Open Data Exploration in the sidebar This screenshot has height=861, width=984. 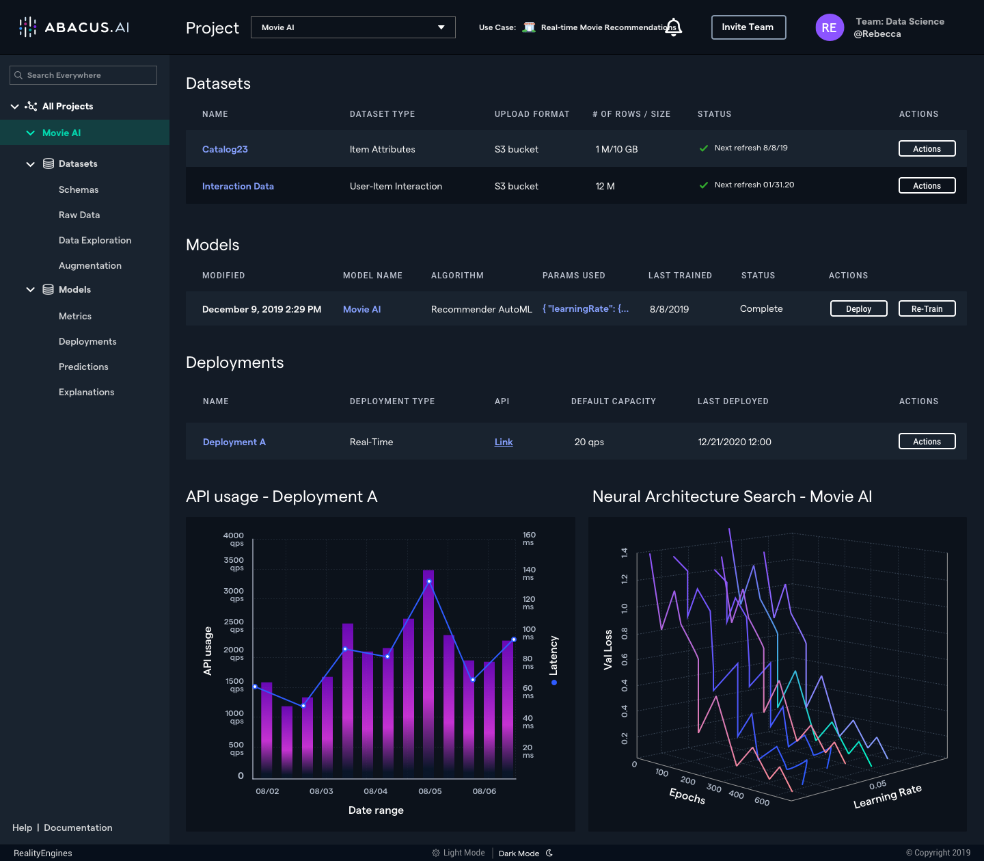click(x=95, y=240)
